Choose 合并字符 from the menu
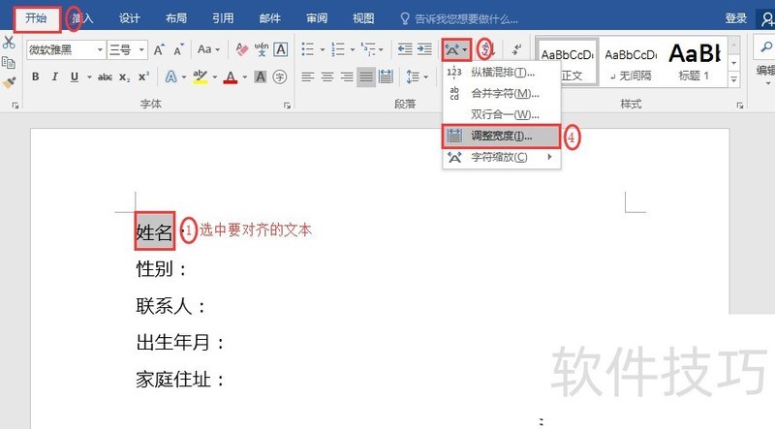The height and width of the screenshot is (429, 775). (501, 93)
